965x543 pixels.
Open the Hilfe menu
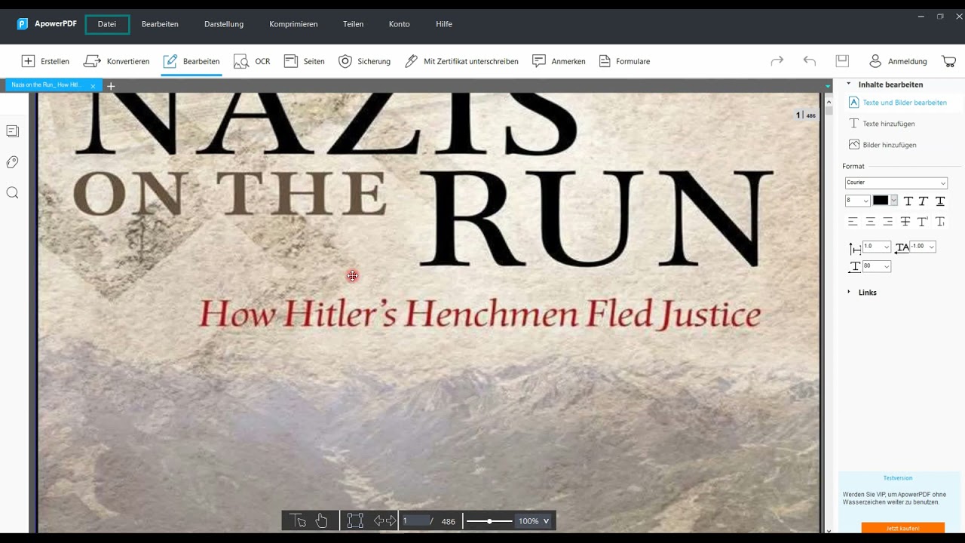click(x=444, y=24)
